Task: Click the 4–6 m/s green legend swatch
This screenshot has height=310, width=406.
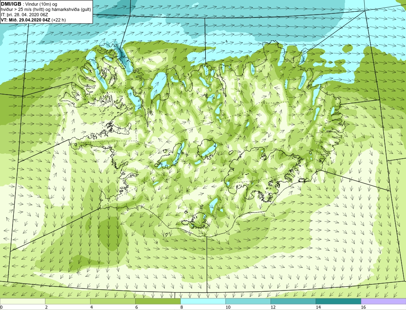Action: click(x=112, y=301)
